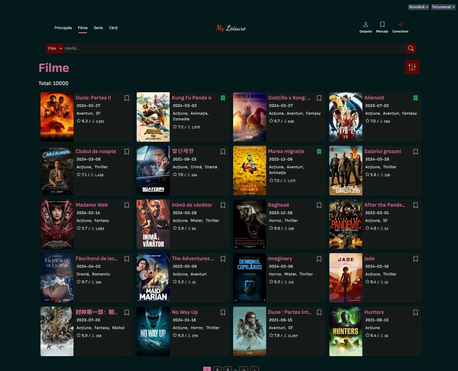Open the After the Pandemic poster
Image resolution: width=458 pixels, height=371 pixels.
click(x=346, y=224)
